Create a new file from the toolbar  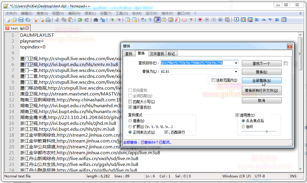tap(7, 20)
